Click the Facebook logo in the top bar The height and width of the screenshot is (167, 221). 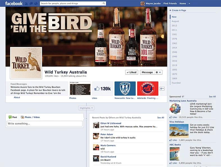tap(14, 3)
